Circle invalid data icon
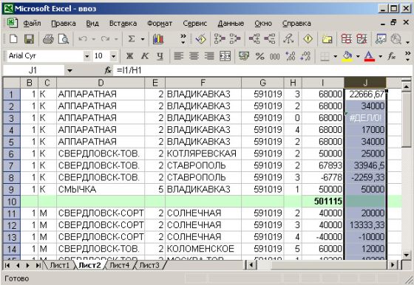This screenshot has width=414, height=285. click(346, 39)
